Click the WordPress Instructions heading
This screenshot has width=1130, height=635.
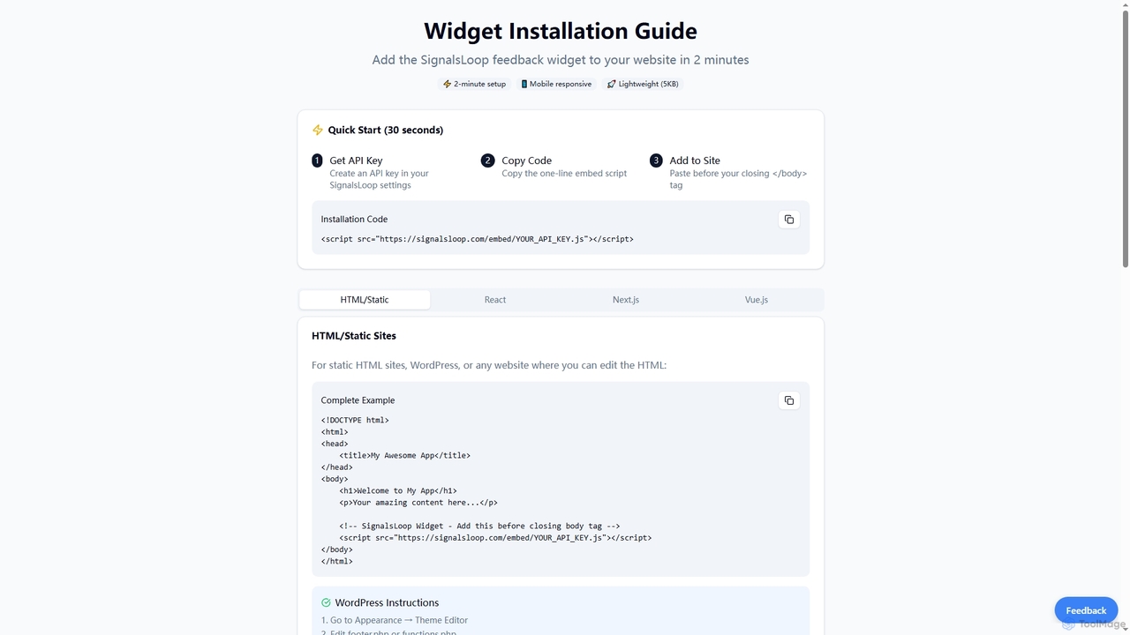[x=387, y=603]
